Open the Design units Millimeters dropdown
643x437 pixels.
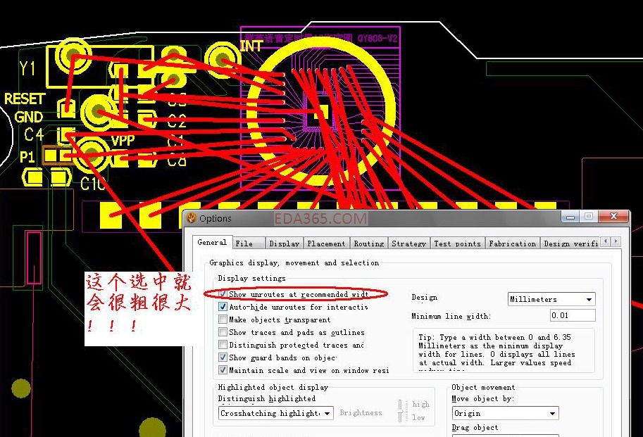coord(551,299)
